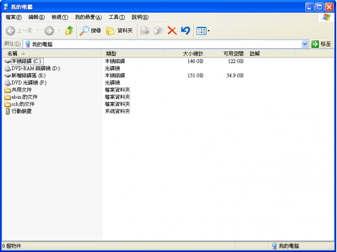Expand the address bar dropdown
The width and height of the screenshot is (337, 252).
305,44
